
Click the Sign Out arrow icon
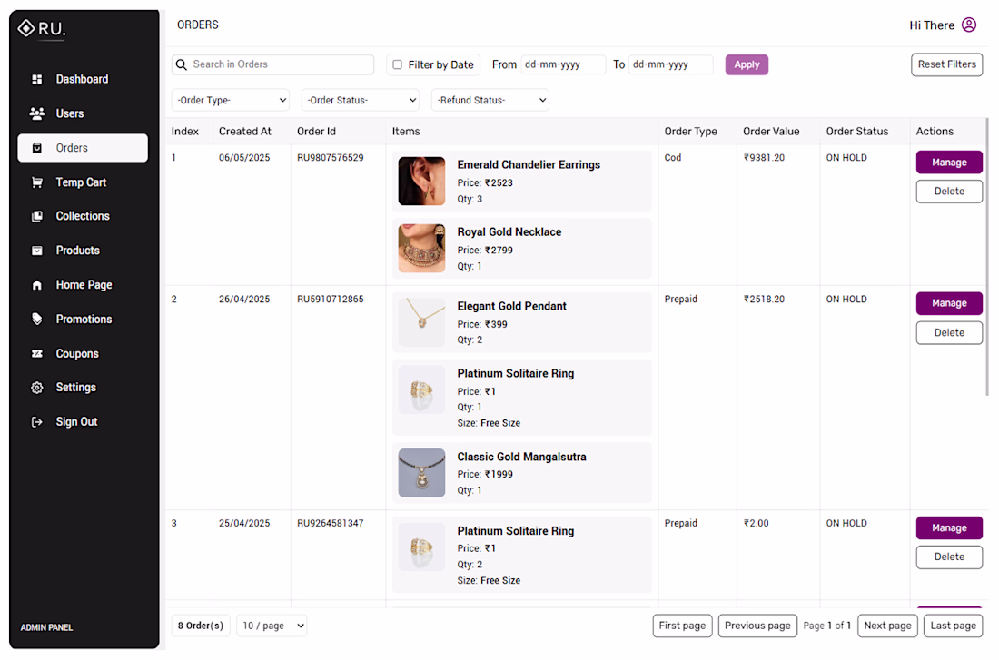pos(37,422)
